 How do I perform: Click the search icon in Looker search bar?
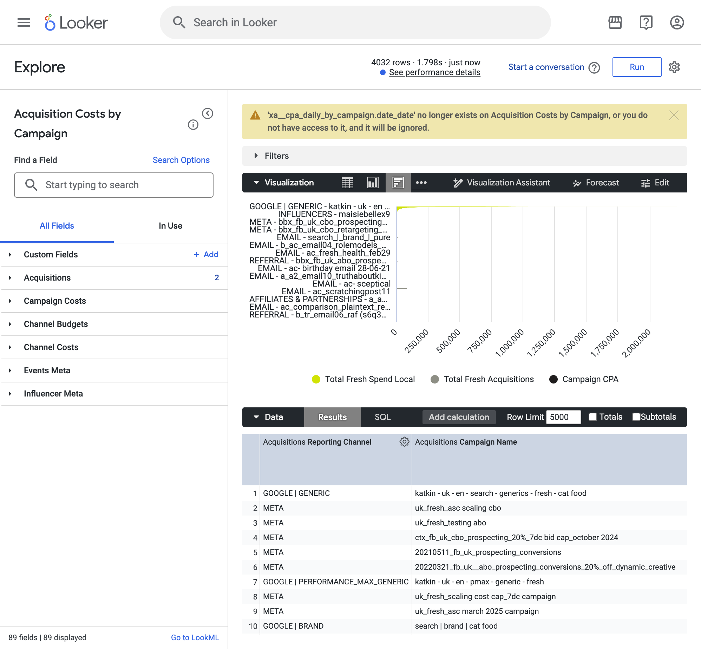pos(179,22)
